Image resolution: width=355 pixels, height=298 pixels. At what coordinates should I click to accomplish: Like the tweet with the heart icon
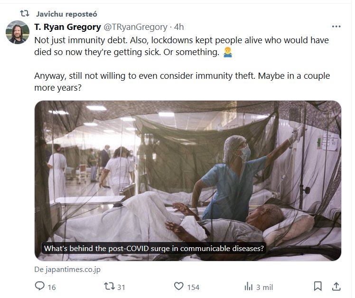178,286
